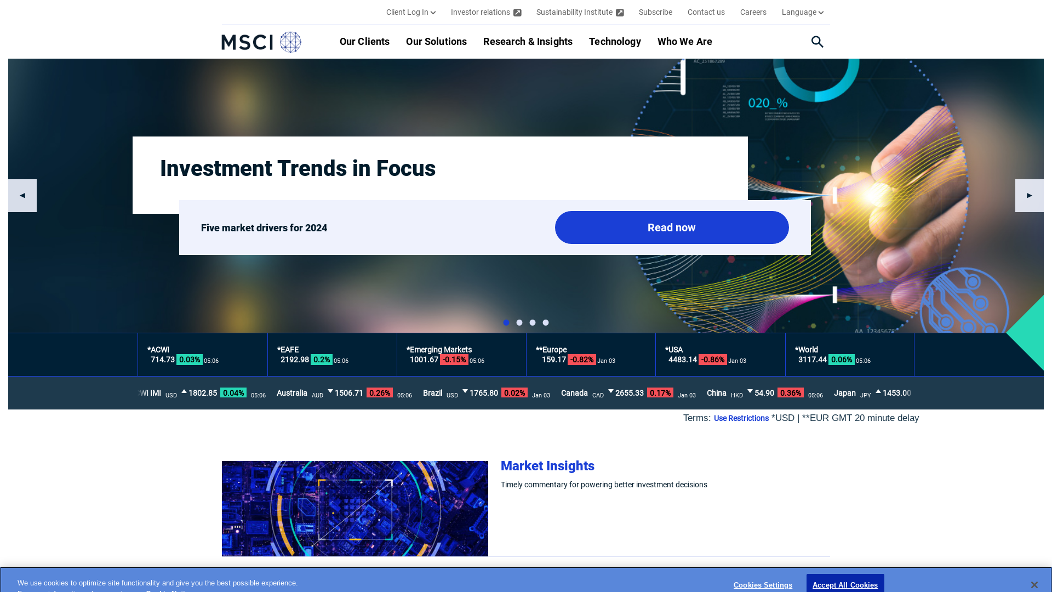Viewport: 1052px width, 592px height.
Task: Click the Read now button
Action: coord(672,227)
